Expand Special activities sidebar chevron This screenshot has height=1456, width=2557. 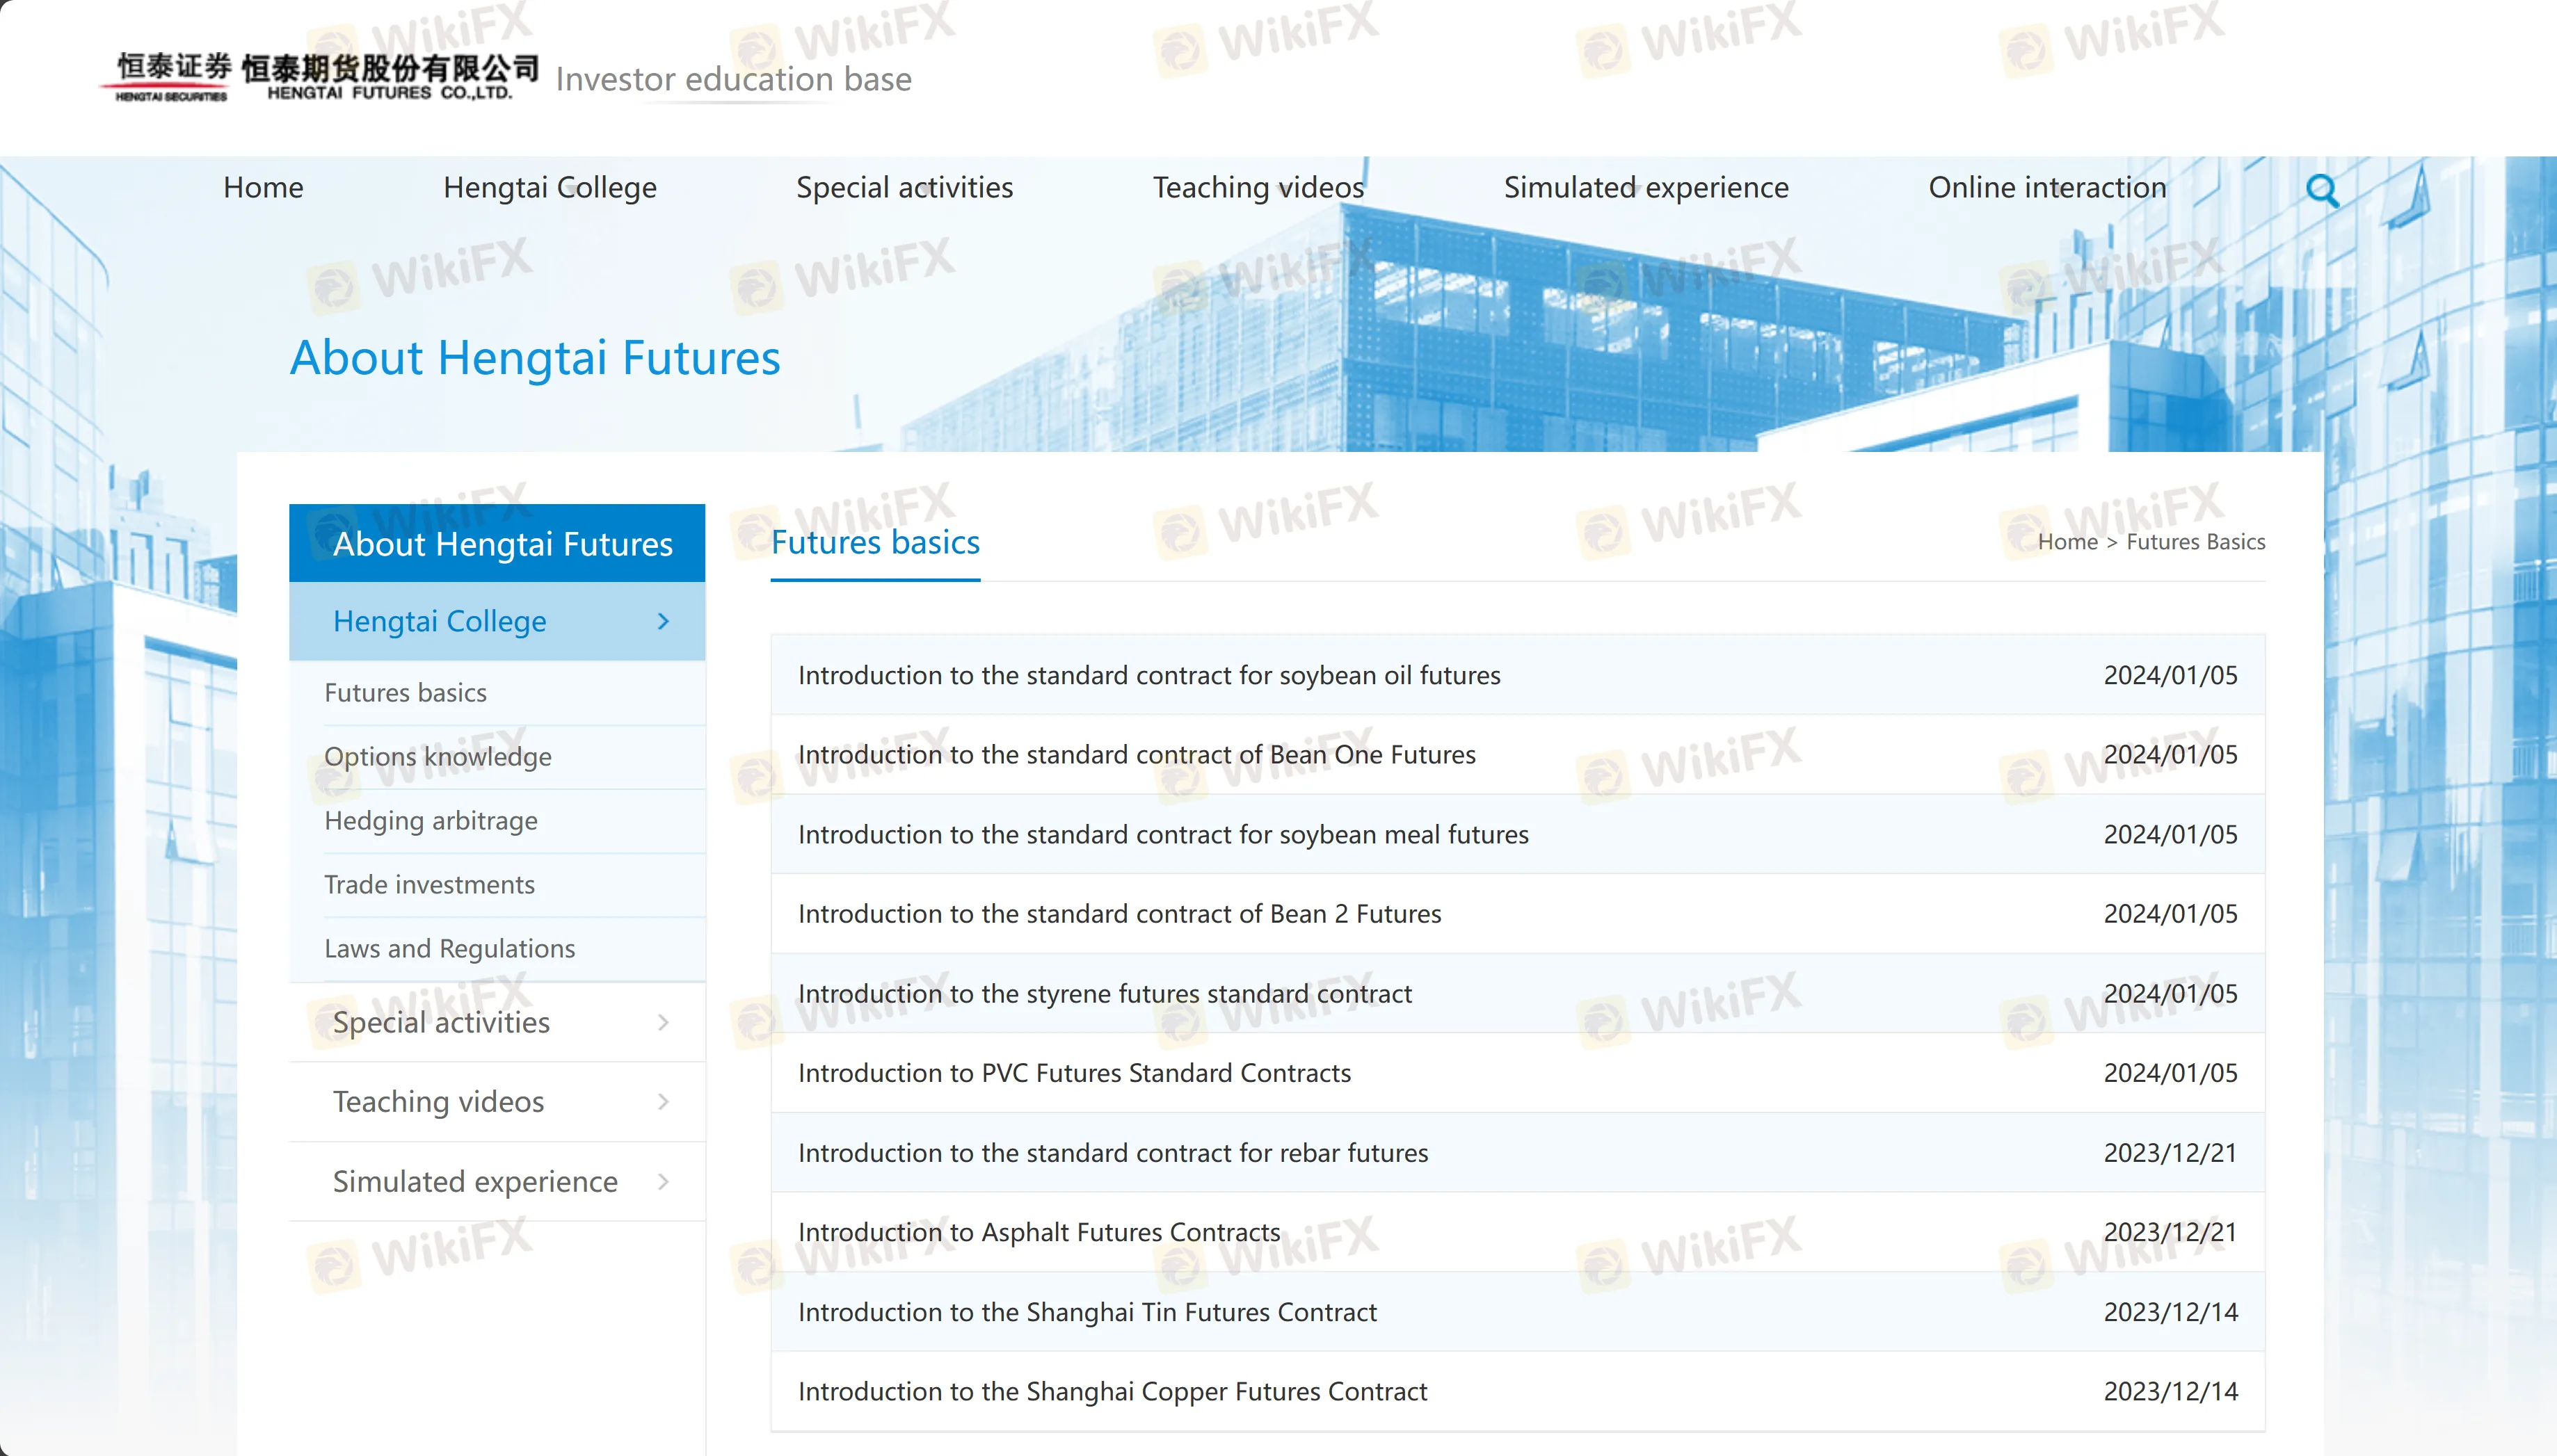pyautogui.click(x=664, y=1022)
